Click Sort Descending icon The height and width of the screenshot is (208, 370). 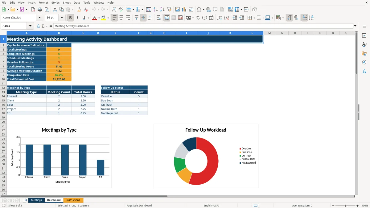[162, 10]
